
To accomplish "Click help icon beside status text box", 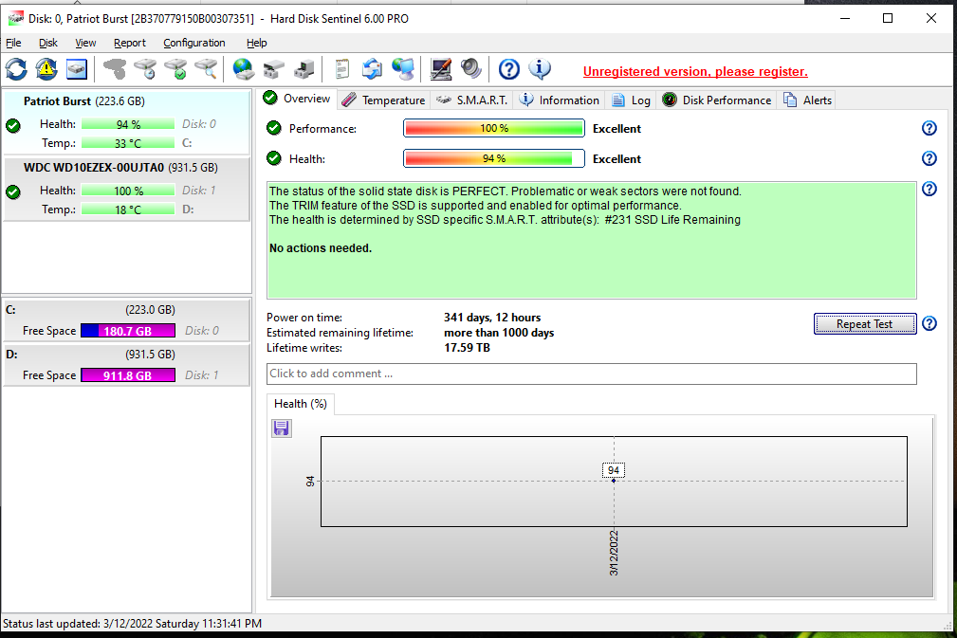I will (x=929, y=189).
